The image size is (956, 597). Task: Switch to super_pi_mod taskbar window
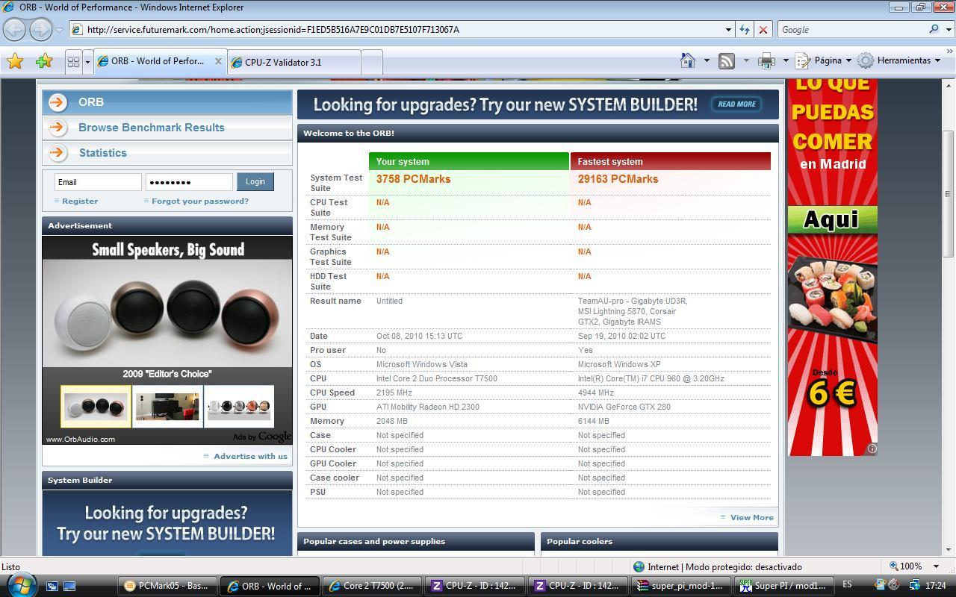coord(680,586)
